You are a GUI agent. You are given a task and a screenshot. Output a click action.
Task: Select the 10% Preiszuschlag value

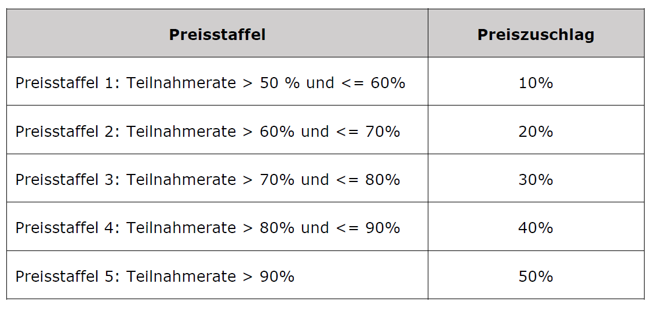coord(536,83)
